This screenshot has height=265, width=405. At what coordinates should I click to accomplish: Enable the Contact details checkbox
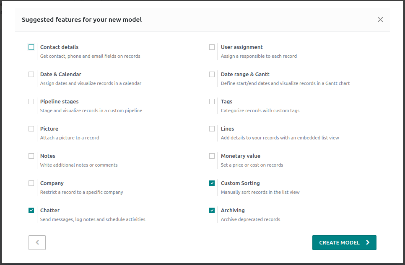pyautogui.click(x=31, y=47)
